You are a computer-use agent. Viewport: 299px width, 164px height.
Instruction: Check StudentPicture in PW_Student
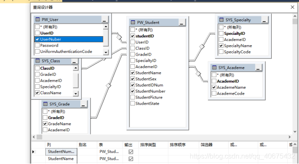tap(133, 97)
